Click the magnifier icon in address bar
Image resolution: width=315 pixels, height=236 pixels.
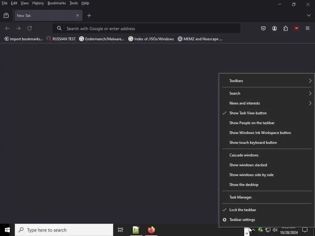point(59,29)
